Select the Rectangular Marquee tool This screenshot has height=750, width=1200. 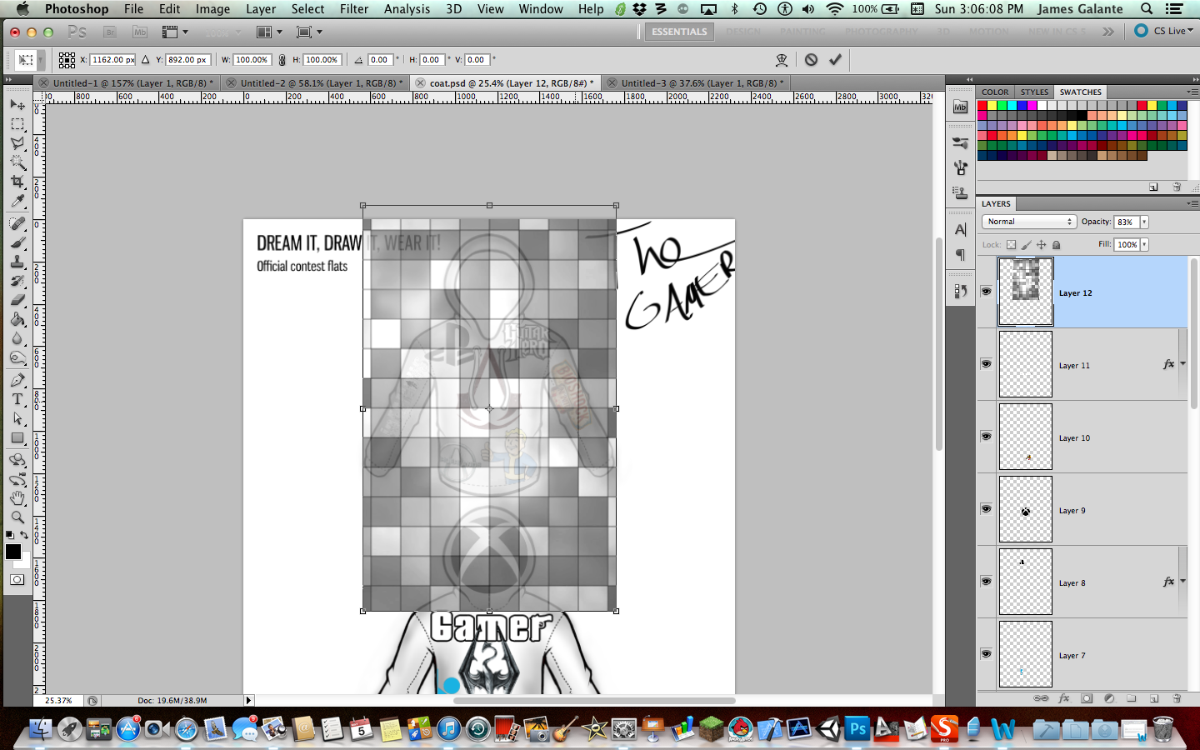point(17,124)
